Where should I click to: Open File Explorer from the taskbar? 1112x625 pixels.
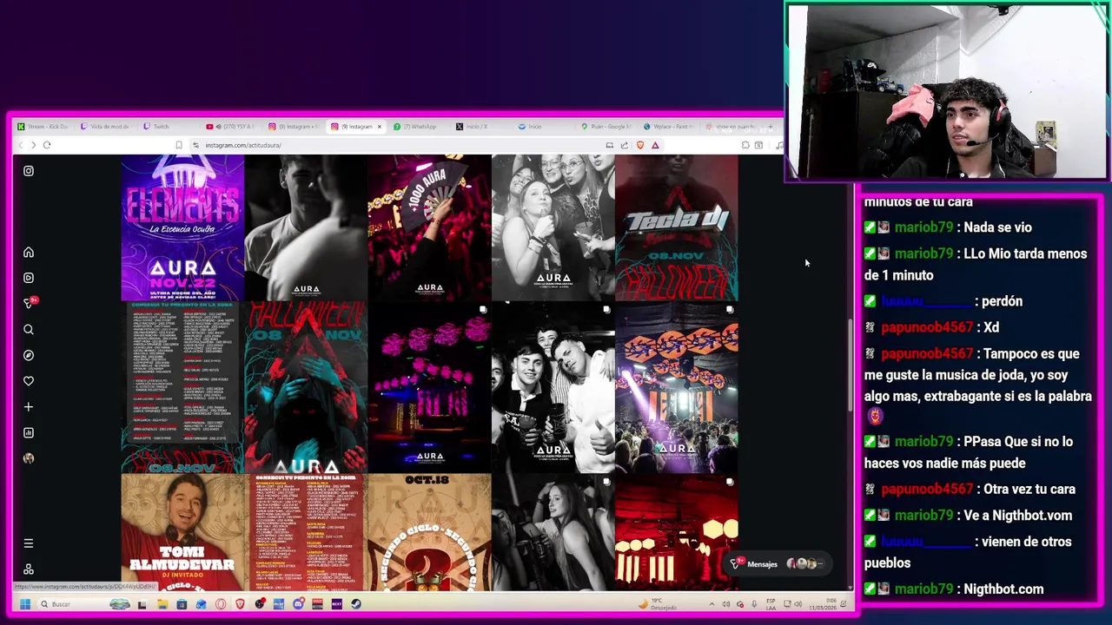tap(162, 604)
